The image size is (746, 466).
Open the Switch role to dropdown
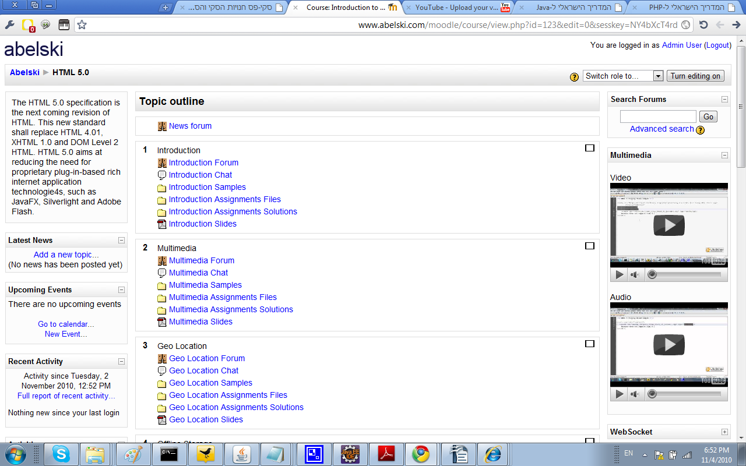tap(623, 76)
